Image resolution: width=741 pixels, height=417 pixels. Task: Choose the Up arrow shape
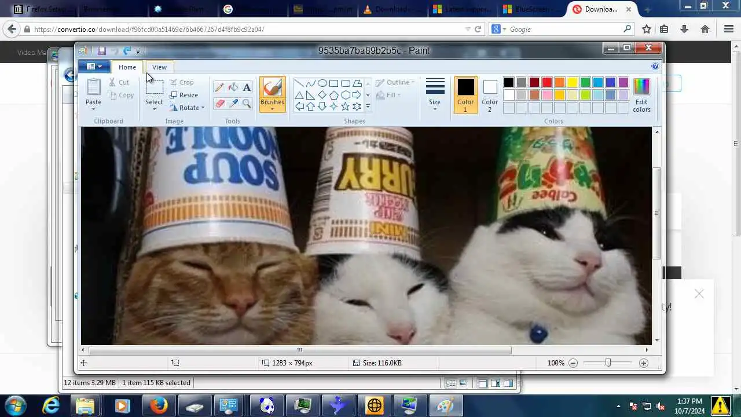pyautogui.click(x=311, y=107)
